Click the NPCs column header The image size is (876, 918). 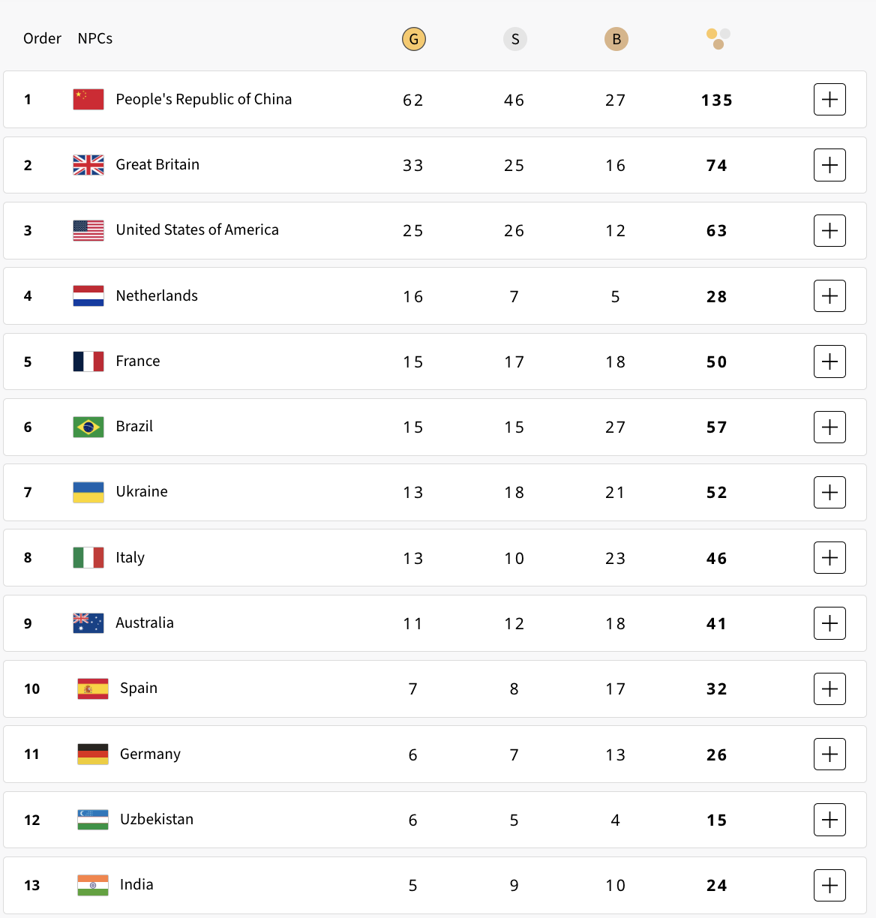click(95, 38)
